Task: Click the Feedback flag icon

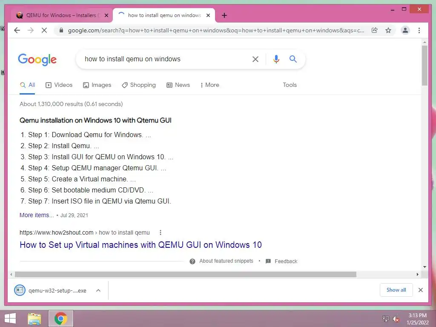Action: point(268,261)
